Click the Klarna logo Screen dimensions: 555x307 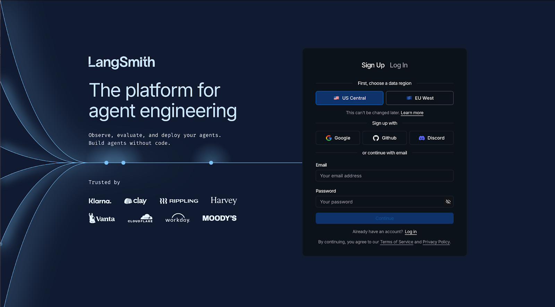100,201
